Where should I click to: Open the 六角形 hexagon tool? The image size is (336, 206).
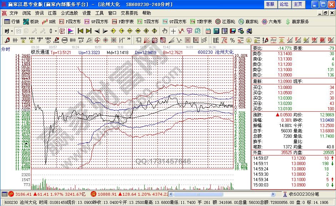pyautogui.click(x=272, y=22)
